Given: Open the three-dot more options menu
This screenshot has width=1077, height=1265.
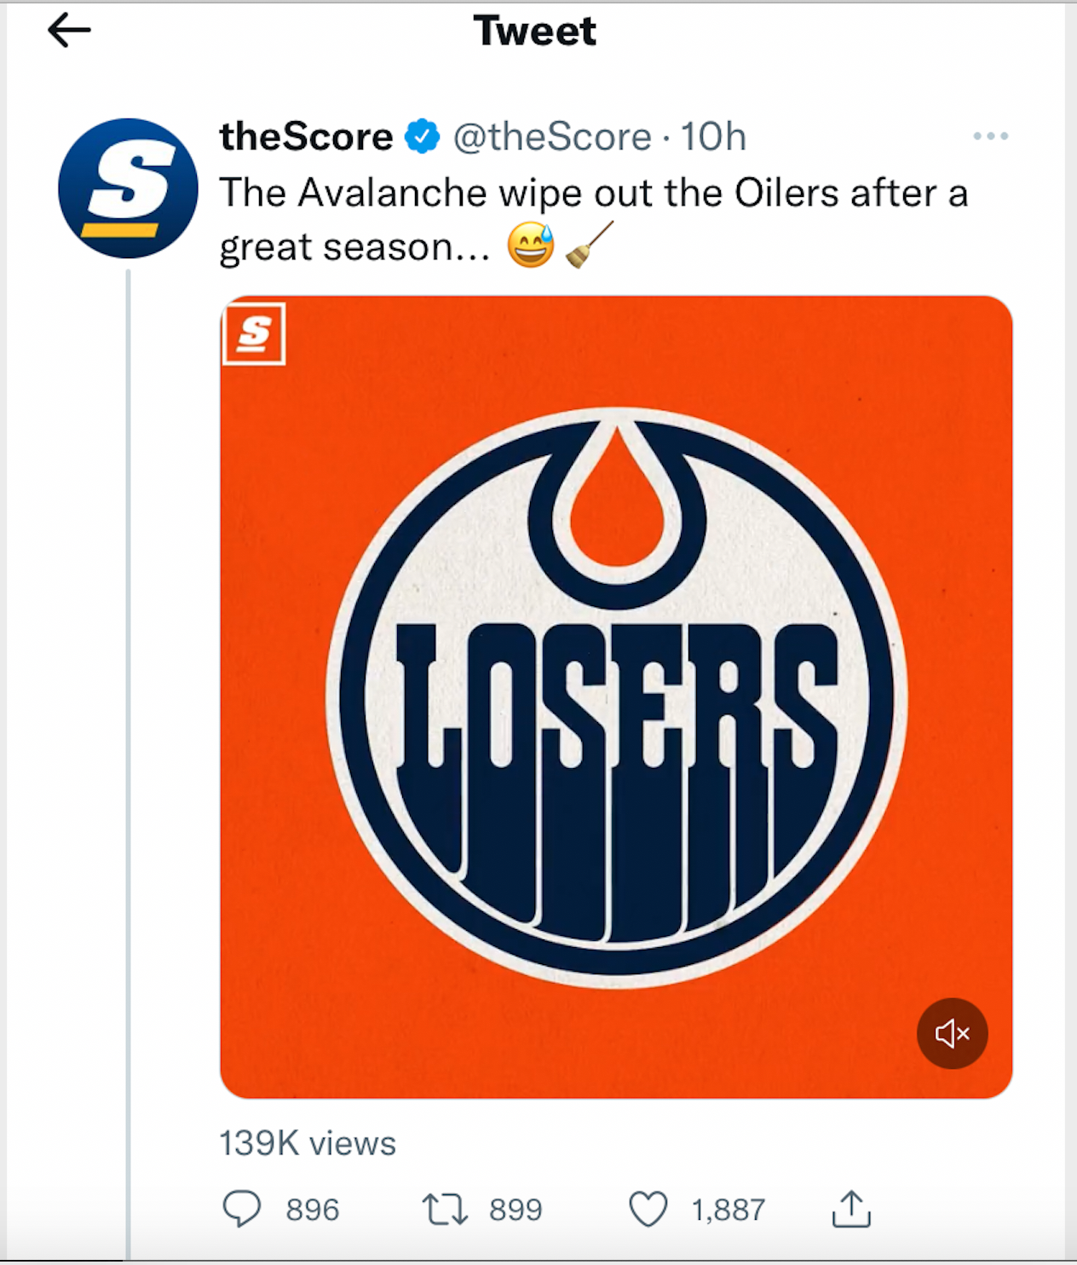Looking at the screenshot, I should (990, 136).
